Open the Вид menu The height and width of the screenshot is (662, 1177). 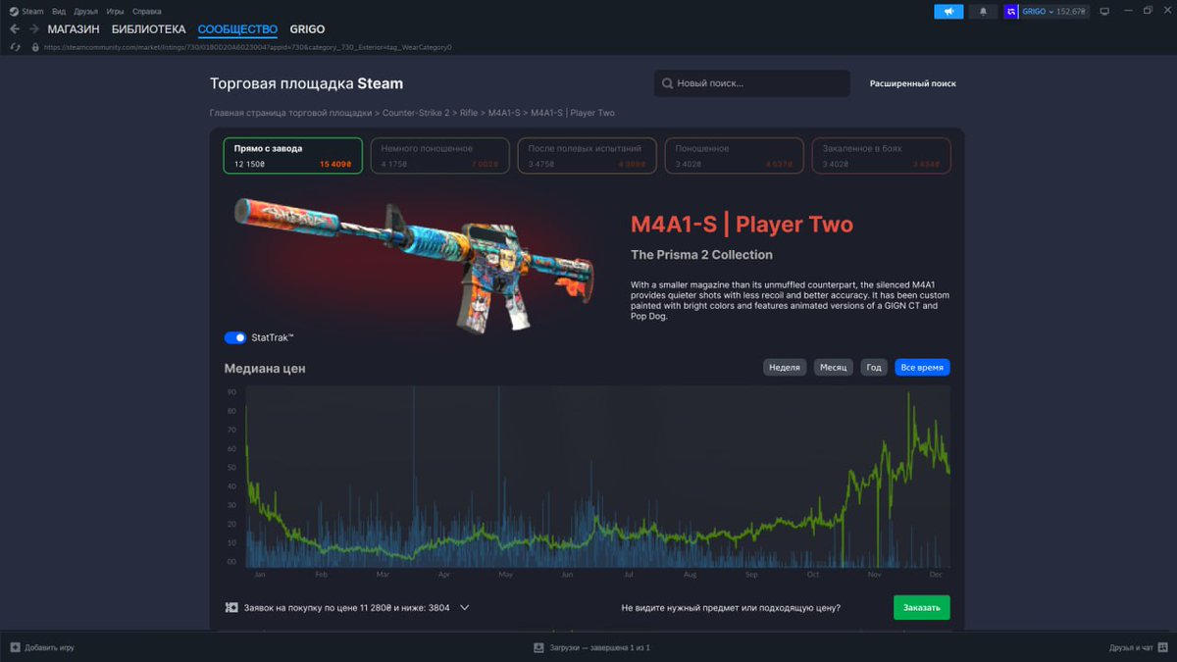pyautogui.click(x=59, y=12)
